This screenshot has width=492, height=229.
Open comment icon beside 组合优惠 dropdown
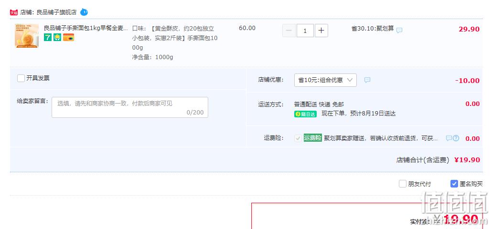(367, 80)
